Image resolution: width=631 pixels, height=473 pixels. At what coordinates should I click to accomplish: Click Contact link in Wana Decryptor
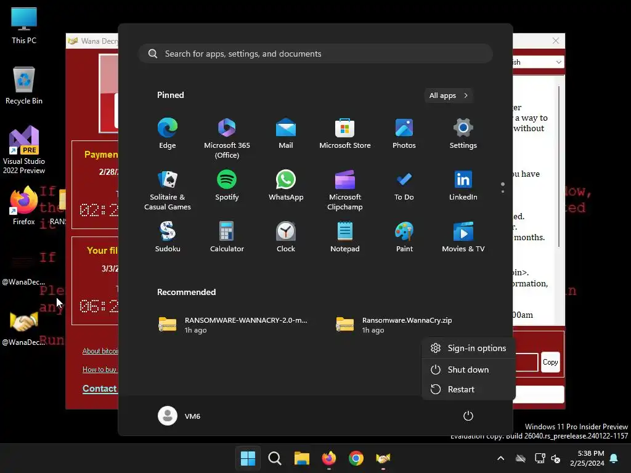100,389
